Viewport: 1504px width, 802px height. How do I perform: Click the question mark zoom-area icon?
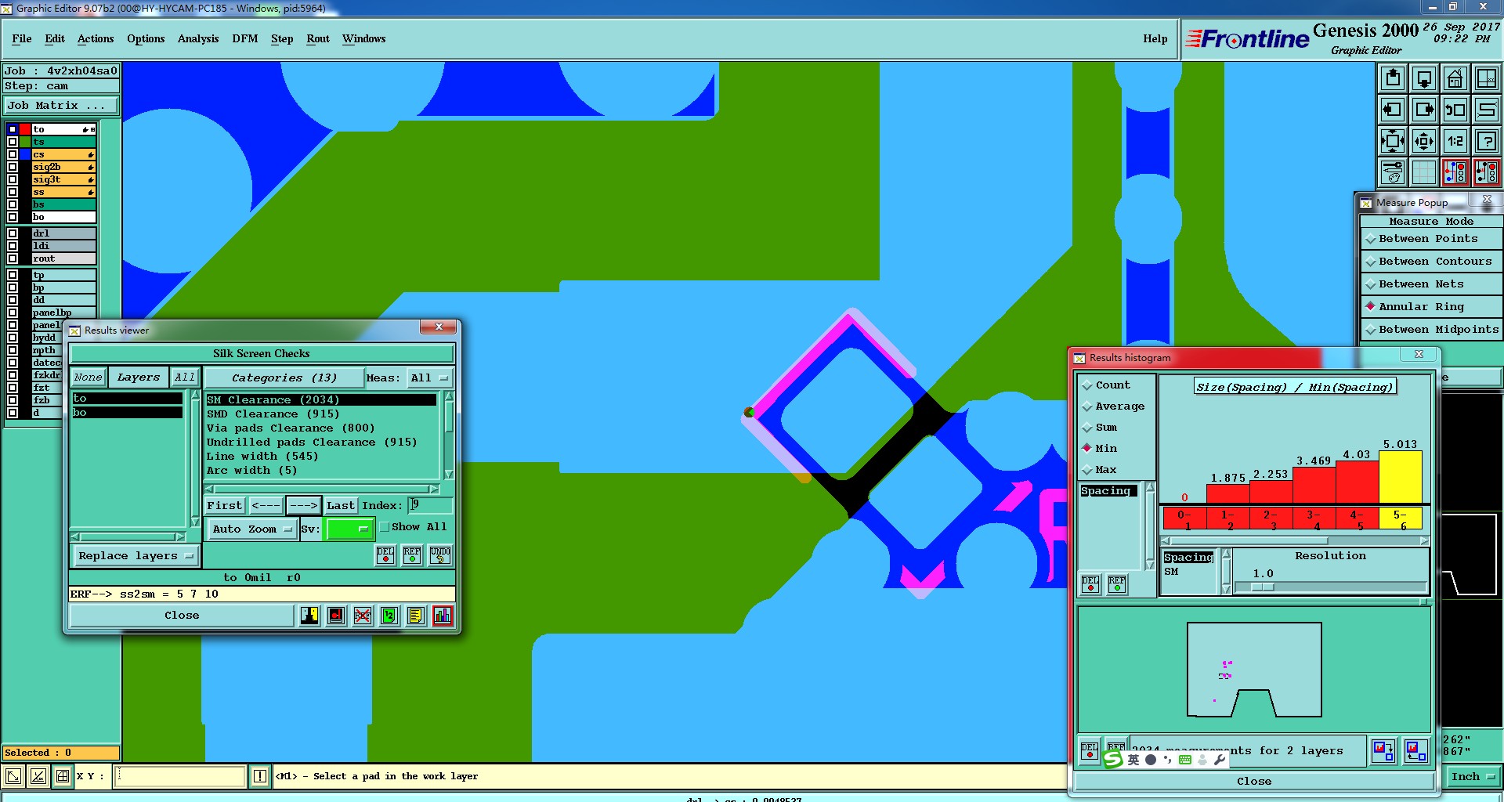1486,141
